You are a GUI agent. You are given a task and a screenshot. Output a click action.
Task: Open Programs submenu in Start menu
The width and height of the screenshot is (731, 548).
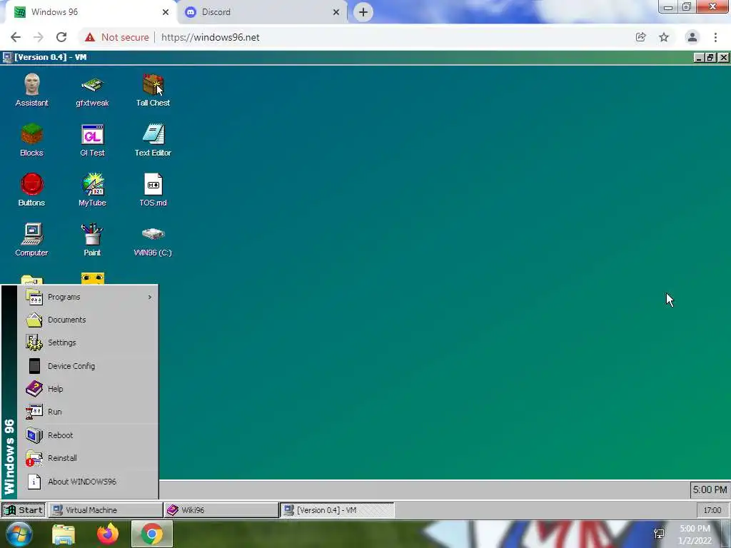(88, 297)
